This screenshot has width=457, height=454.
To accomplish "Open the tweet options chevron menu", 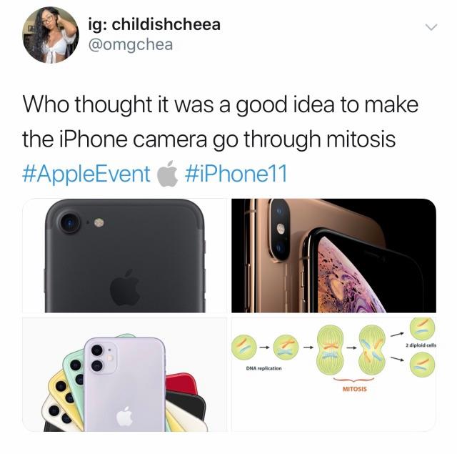I will tap(431, 27).
